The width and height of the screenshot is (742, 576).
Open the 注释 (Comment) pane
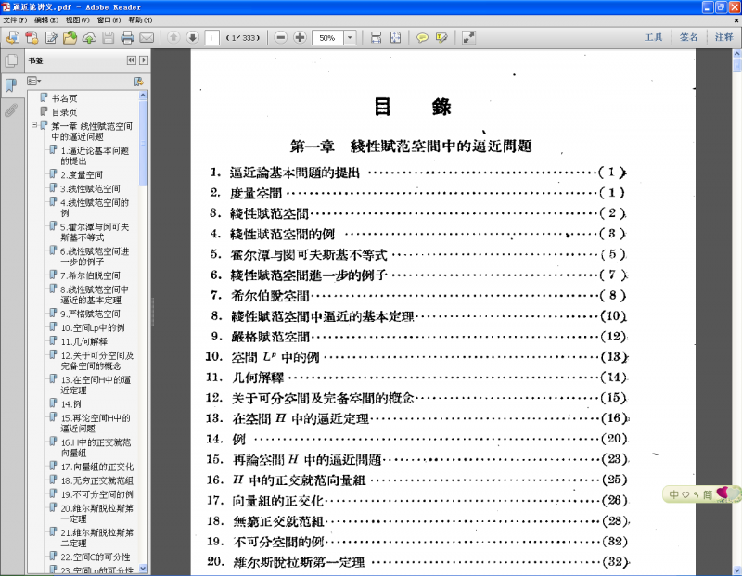click(x=724, y=37)
